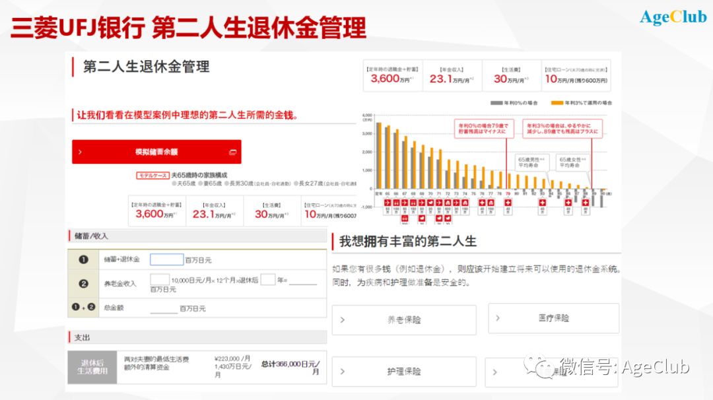This screenshot has height=400, width=713.
Task: Click the gray 年利0% legend swatch
Action: pyautogui.click(x=496, y=103)
